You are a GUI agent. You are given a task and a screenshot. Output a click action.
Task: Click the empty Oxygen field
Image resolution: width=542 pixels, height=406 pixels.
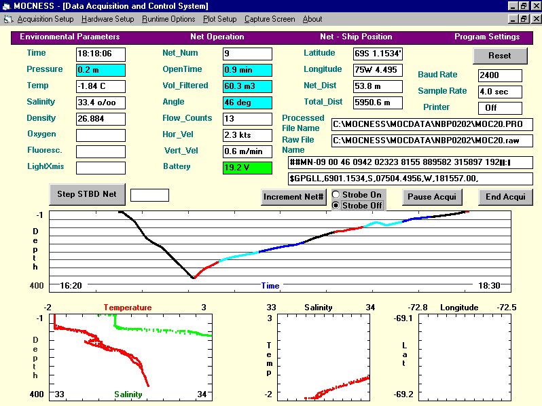(x=101, y=135)
